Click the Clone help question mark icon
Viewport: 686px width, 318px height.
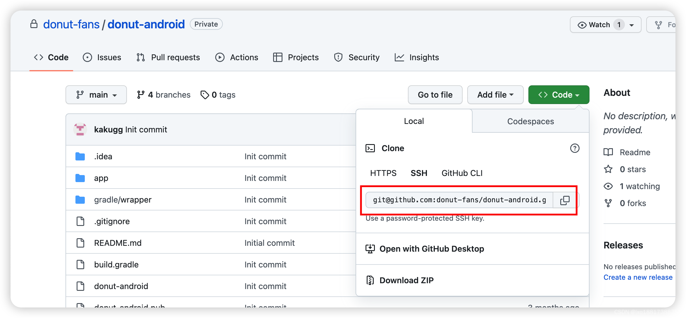click(x=575, y=148)
